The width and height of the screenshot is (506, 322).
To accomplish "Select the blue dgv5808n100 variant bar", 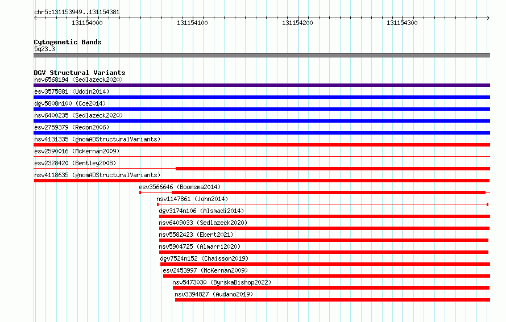I will coord(262,109).
